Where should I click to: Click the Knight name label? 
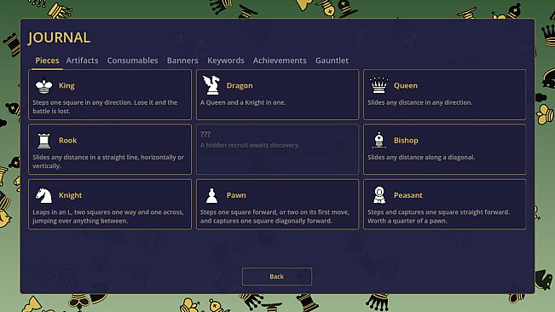click(x=71, y=195)
